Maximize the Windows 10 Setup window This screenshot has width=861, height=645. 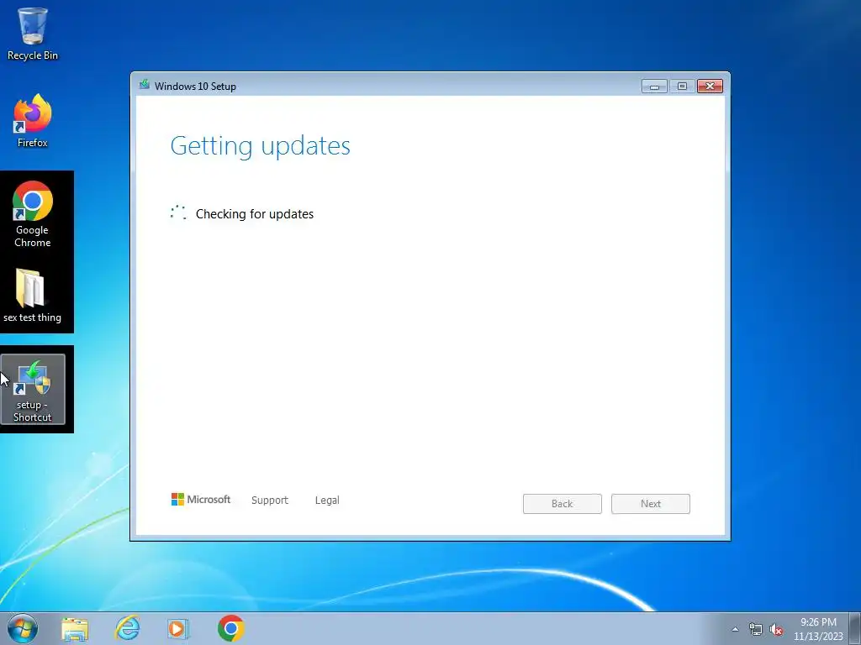pos(682,87)
